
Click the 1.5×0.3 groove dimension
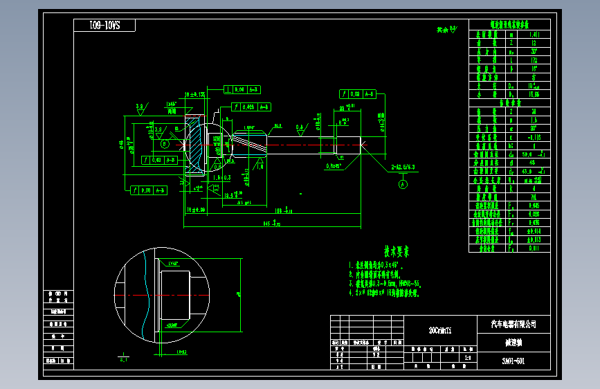click(222, 178)
